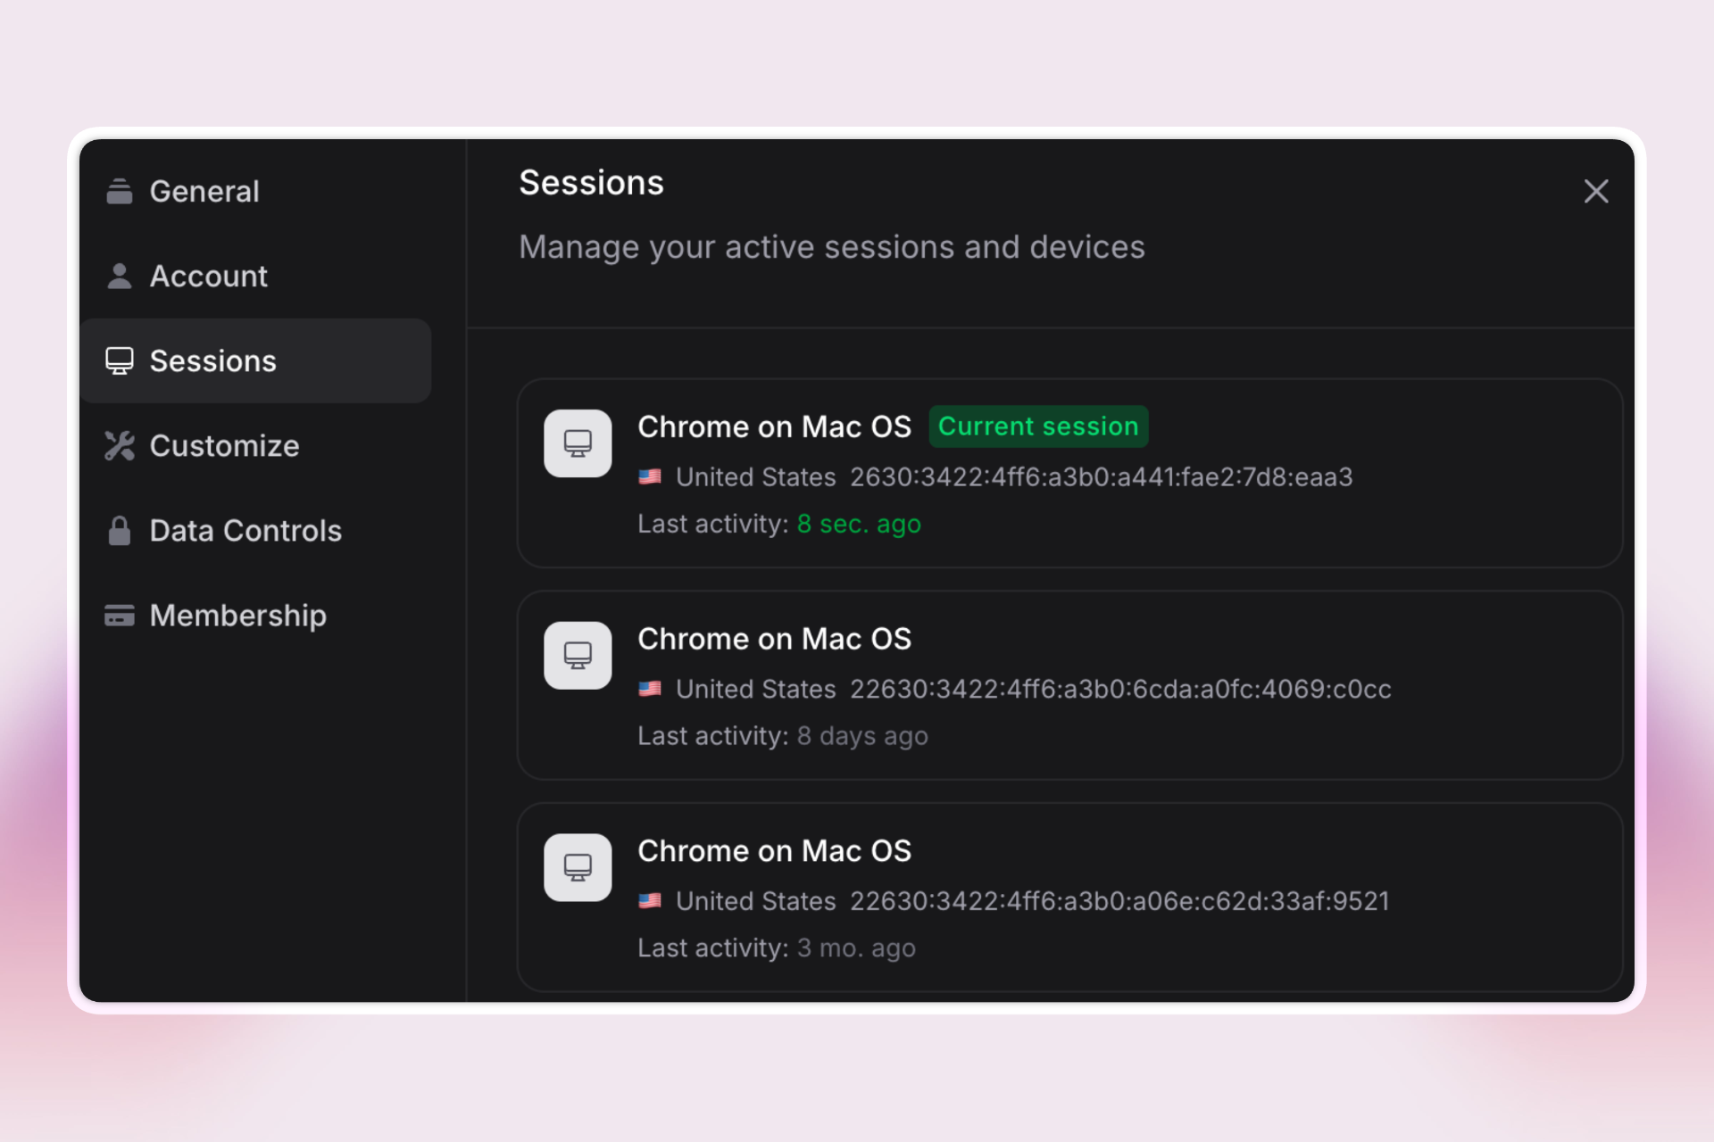Open the Membership section
The image size is (1714, 1142).
(x=238, y=615)
